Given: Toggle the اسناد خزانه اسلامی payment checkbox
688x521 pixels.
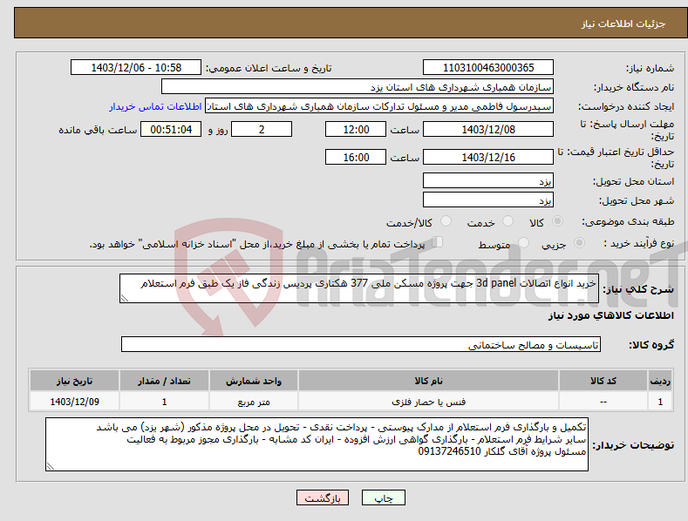Looking at the screenshot, I should click(x=438, y=242).
